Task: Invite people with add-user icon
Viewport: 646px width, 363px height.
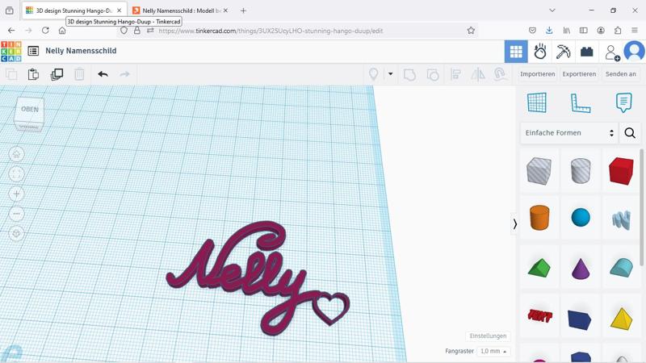Action: point(612,52)
